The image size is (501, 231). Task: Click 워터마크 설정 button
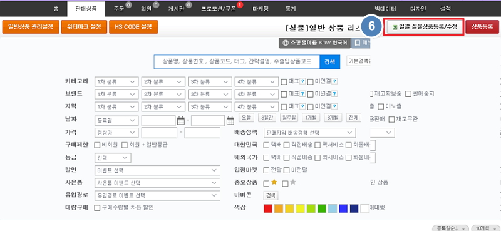pyautogui.click(x=85, y=27)
